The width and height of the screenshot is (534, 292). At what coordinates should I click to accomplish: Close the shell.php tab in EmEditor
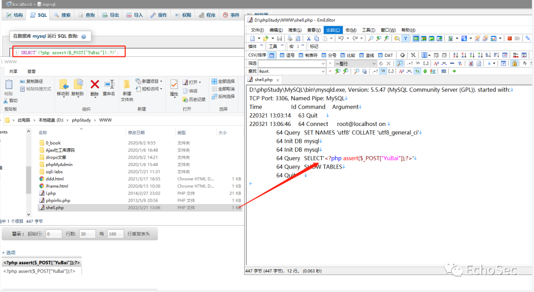[278, 80]
